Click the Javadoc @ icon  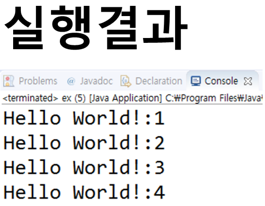pos(71,81)
